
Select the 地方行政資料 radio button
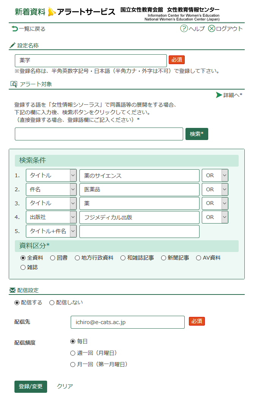pos(77,258)
